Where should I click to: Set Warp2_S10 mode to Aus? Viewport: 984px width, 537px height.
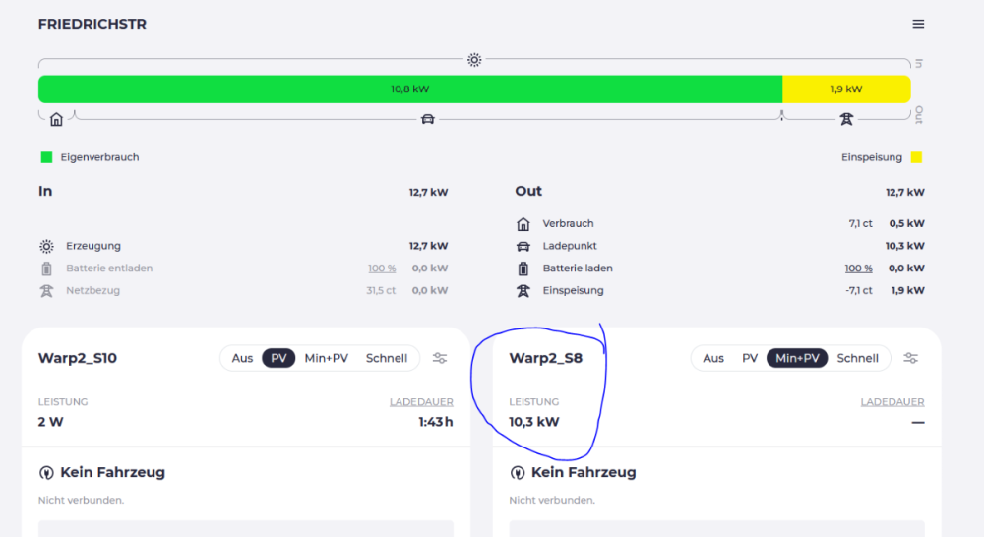tap(242, 358)
